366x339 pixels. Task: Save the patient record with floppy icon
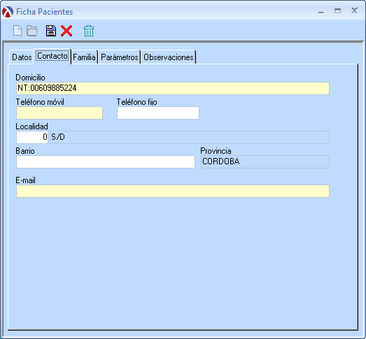tap(51, 31)
